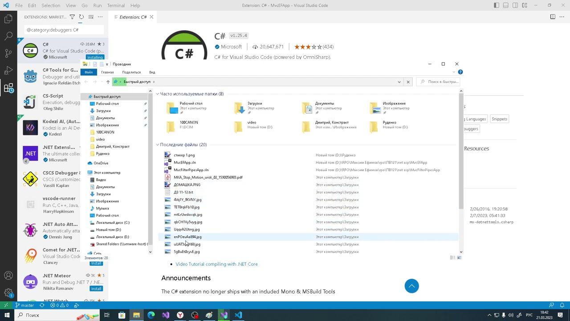
Task: Toggle the secondary side bar layout icon
Action: click(x=515, y=5)
